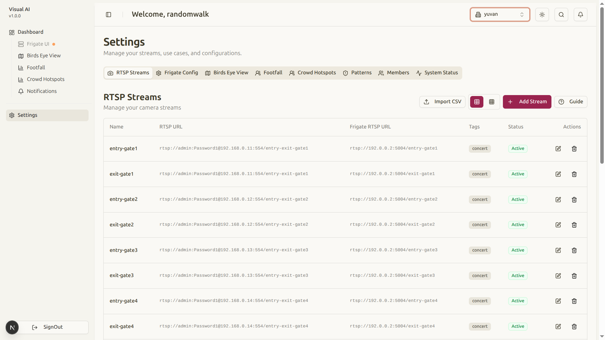605x340 pixels.
Task: Open Crowd Hotspots in the sidebar
Action: 45,79
